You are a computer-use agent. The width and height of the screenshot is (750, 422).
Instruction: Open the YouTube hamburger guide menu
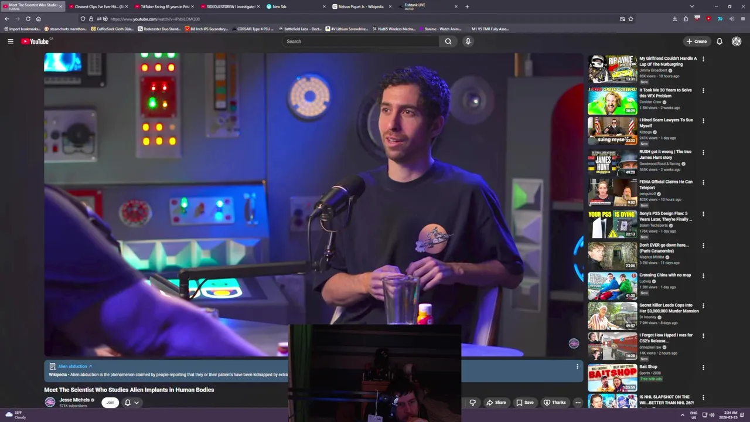[10, 41]
